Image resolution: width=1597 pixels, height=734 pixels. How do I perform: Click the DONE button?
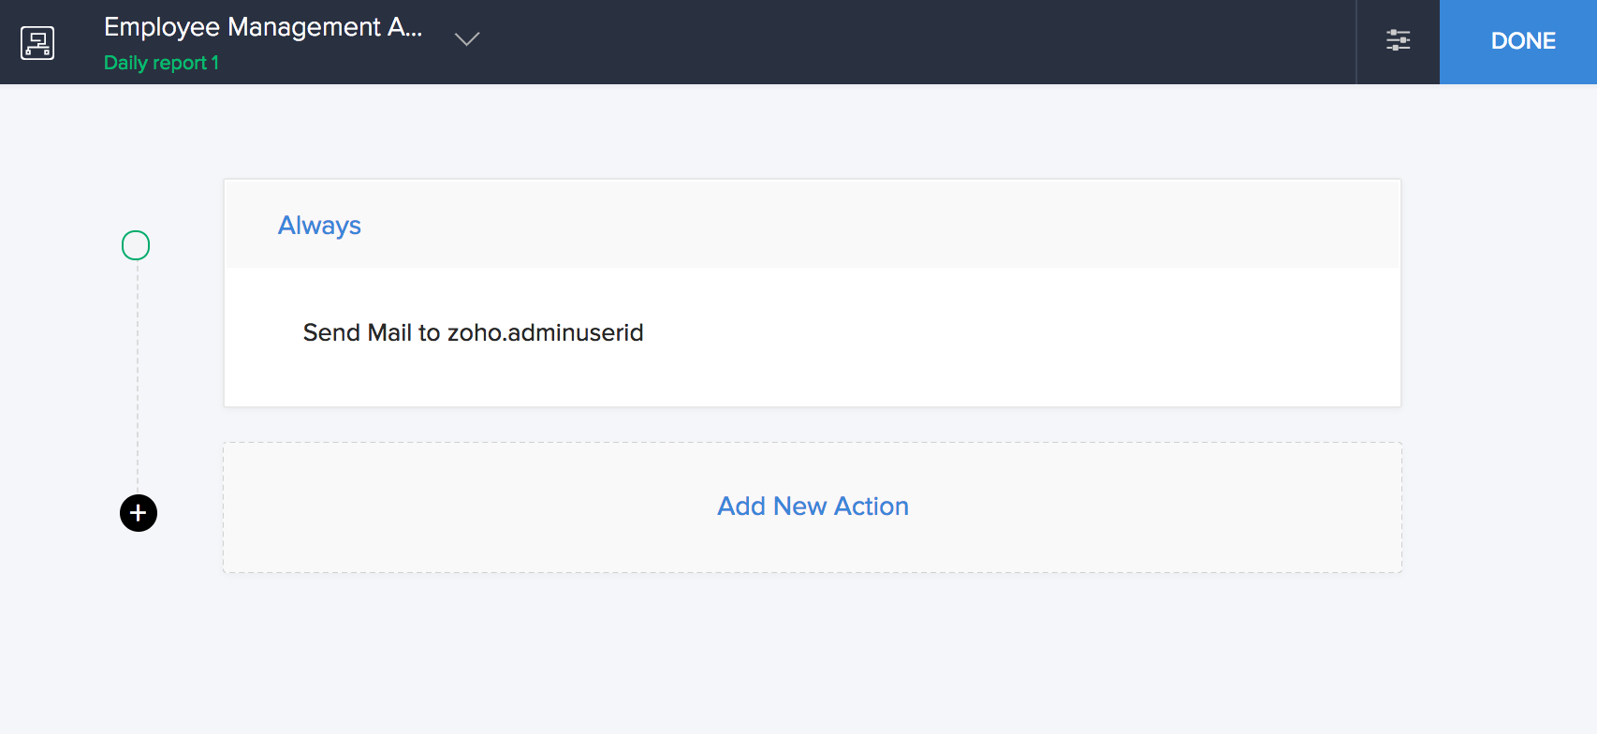point(1522,41)
